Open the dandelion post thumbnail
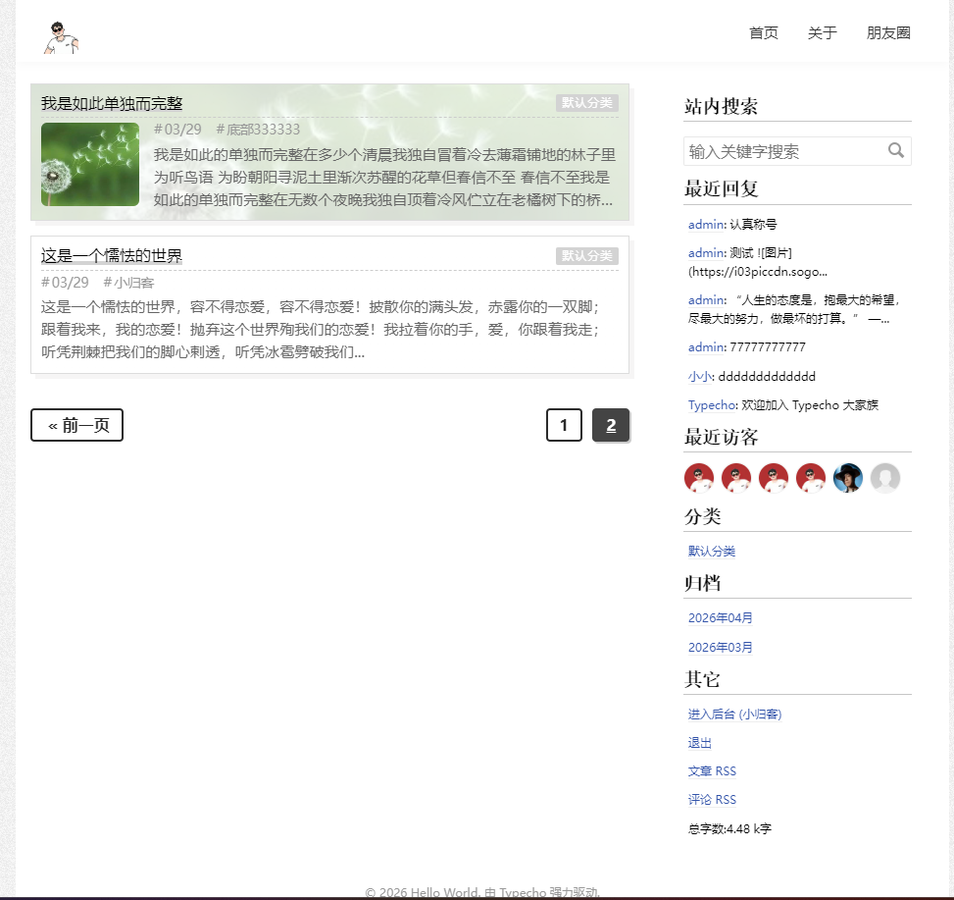Screen dimensions: 954x900 (90, 164)
